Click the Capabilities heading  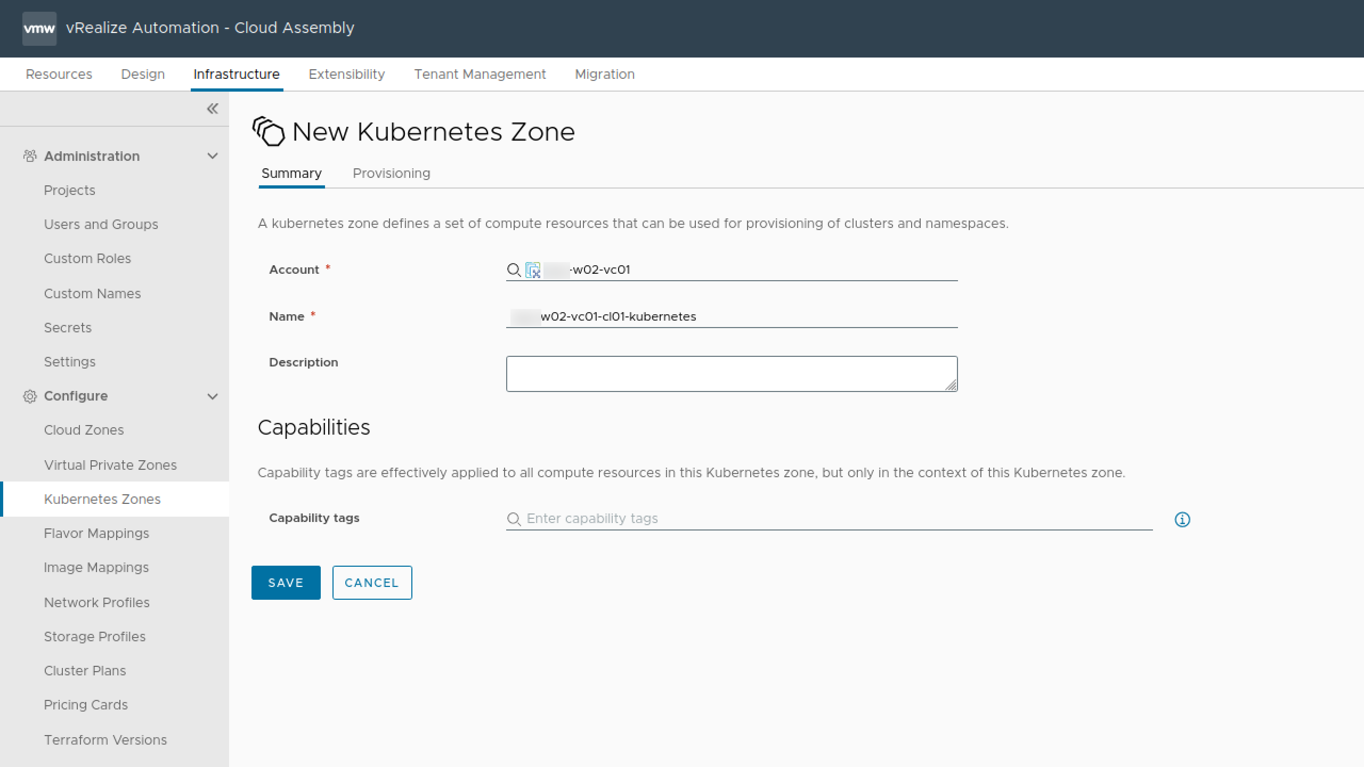pos(314,428)
